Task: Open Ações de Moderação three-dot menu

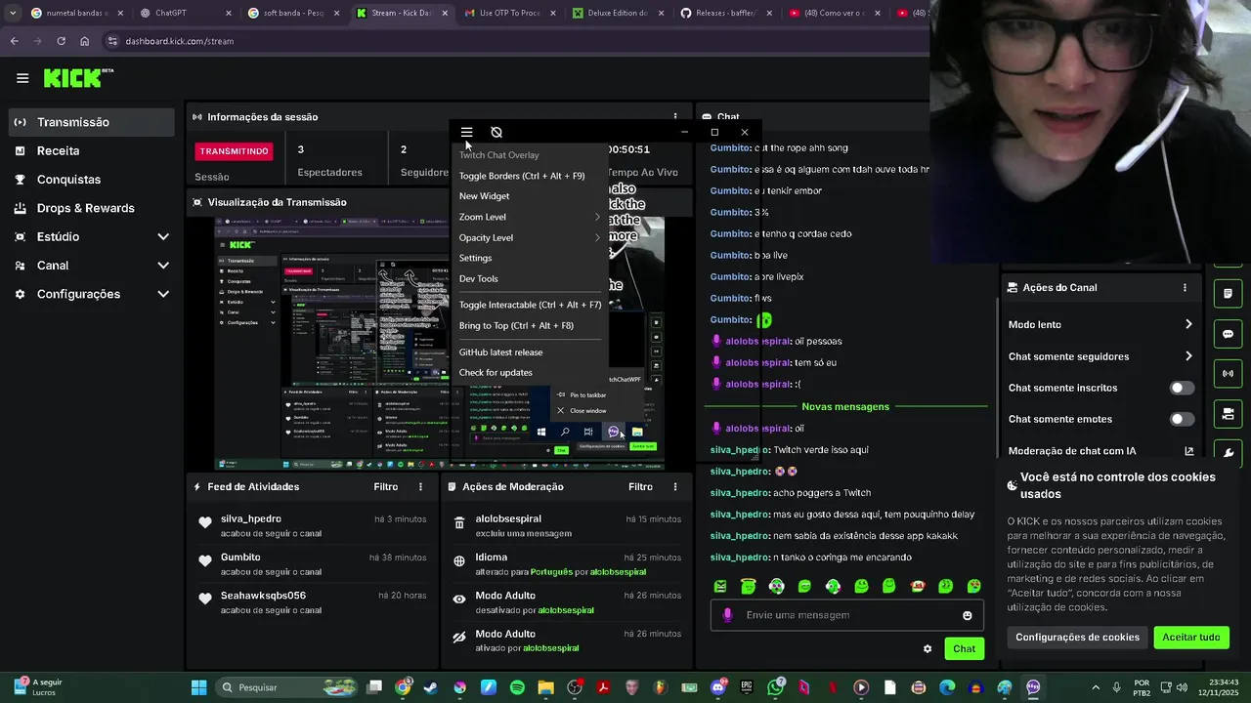Action: pyautogui.click(x=674, y=486)
